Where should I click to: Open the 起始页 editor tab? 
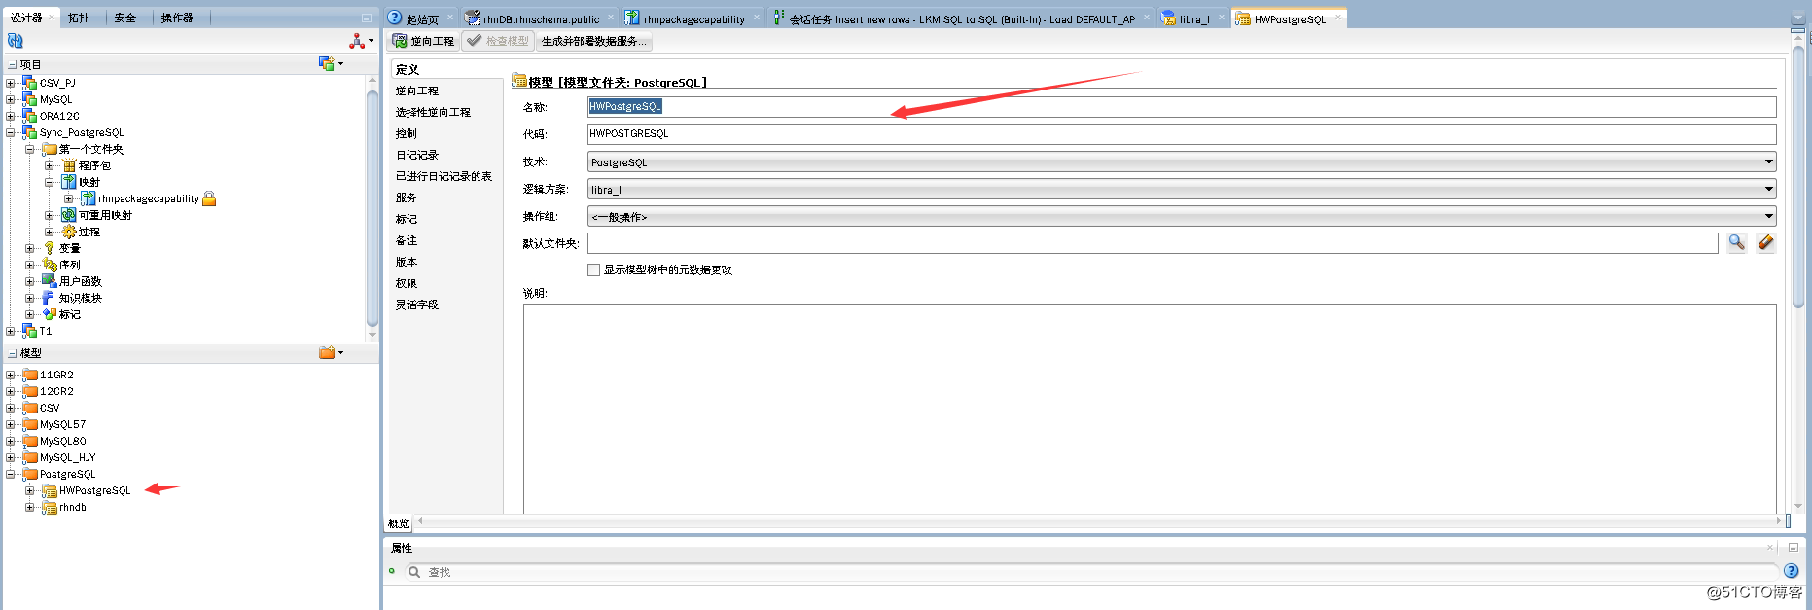tap(422, 18)
